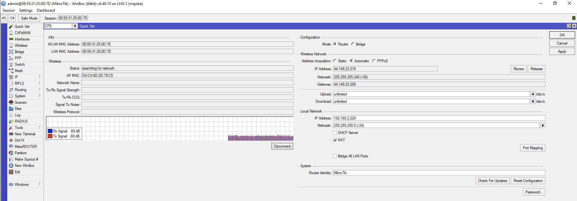Open the CPE Quick Set mode dropdown
Screen dimensions: 577x201
(x=75, y=26)
